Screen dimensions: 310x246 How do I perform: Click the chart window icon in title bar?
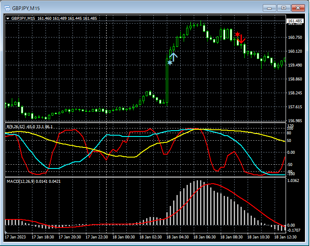[7, 8]
